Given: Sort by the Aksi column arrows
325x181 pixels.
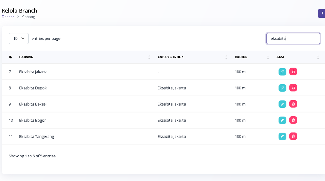Looking at the screenshot, I should pyautogui.click(x=318, y=57).
